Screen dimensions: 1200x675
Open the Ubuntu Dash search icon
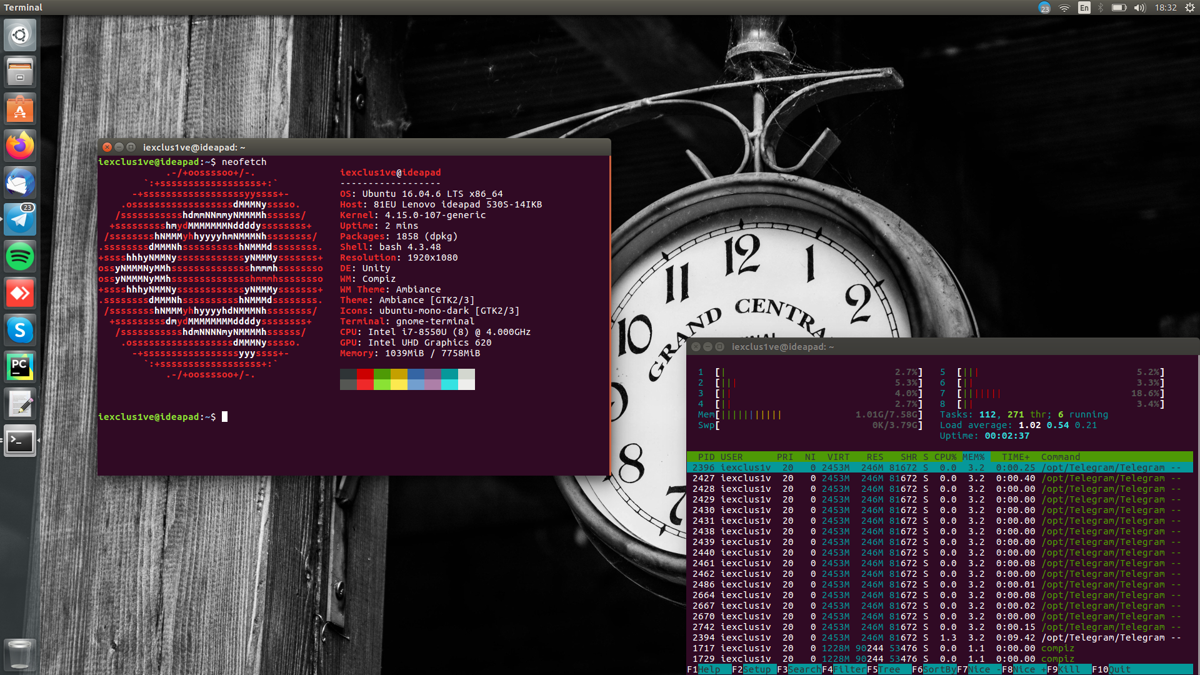[20, 35]
